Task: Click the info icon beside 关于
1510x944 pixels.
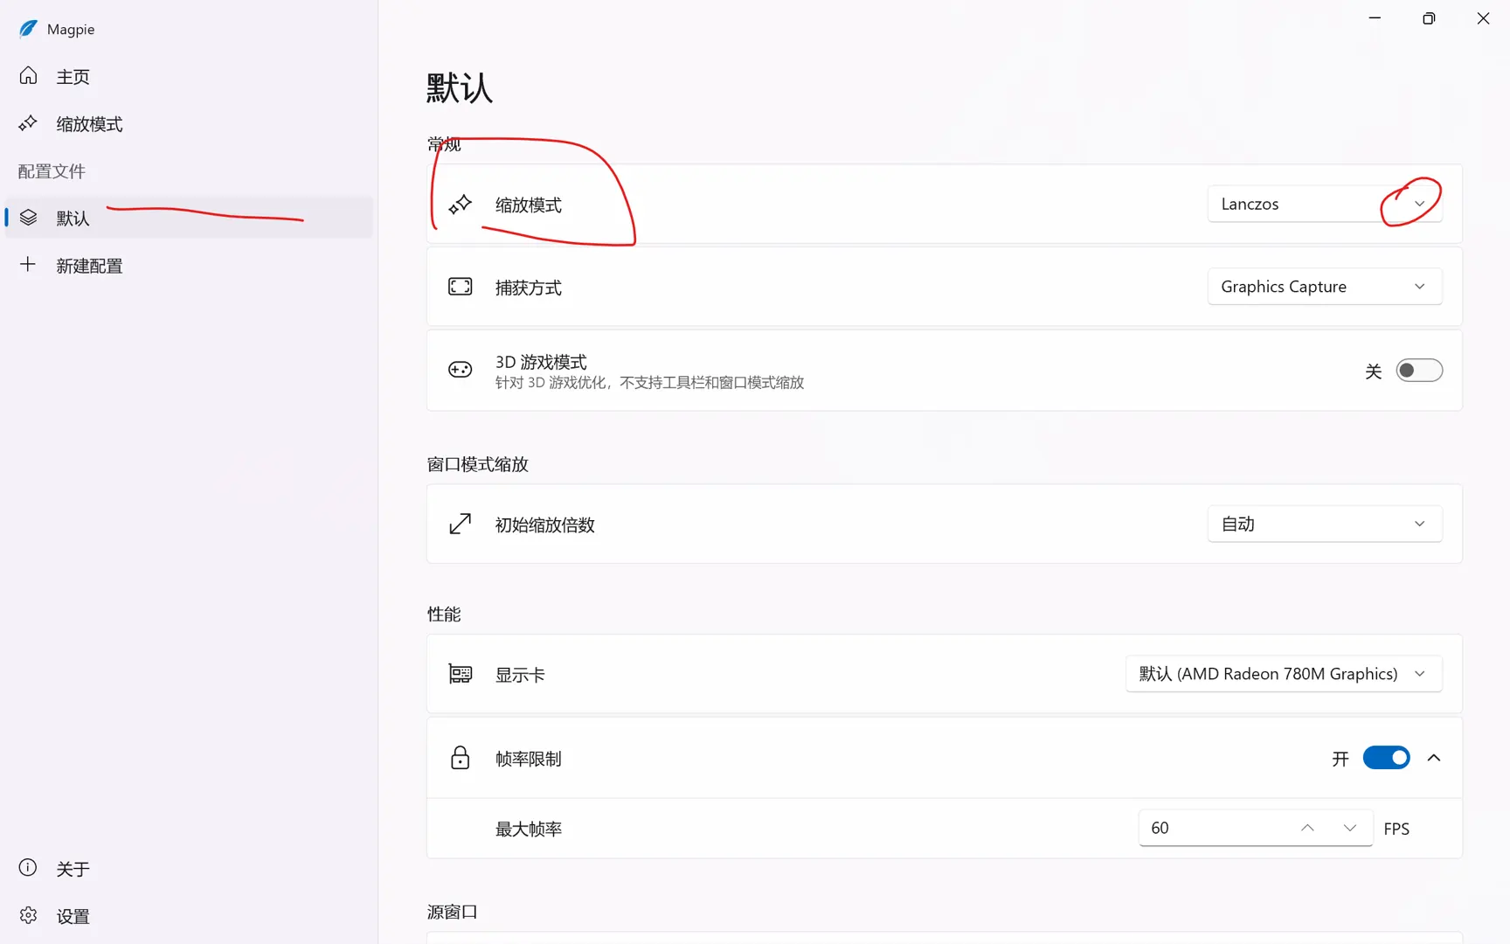Action: (28, 867)
